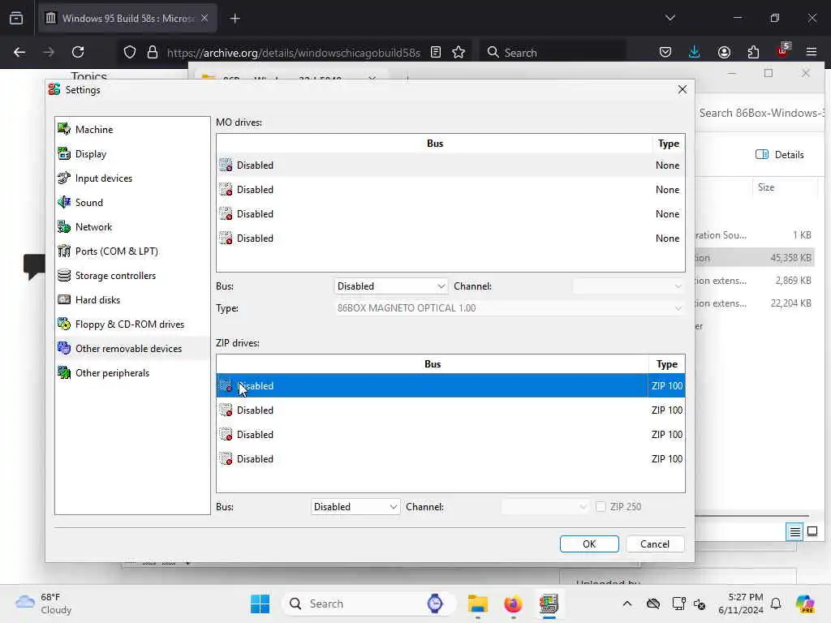Screen dimensions: 831x623
Task: Open the clock and date flyout
Action: tap(741, 604)
